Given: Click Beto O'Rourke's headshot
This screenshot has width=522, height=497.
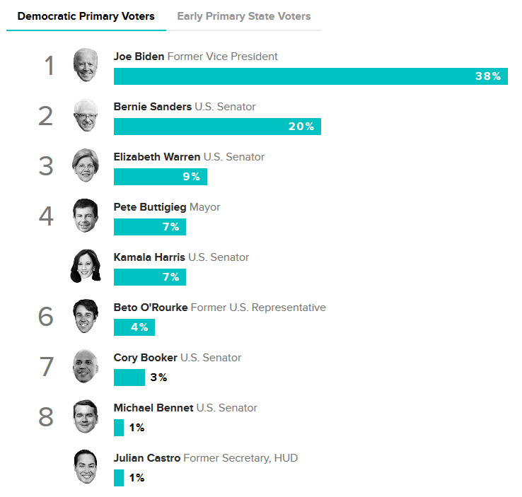Looking at the screenshot, I should click(86, 316).
